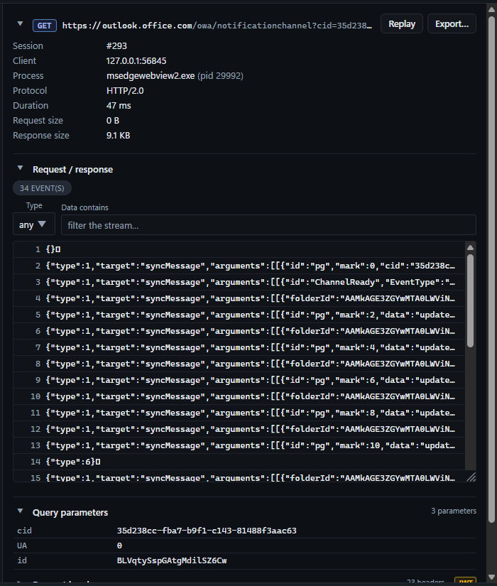Viewport: 497px width, 586px height.
Task: Open the outlook.office.com notificationchannel URL
Action: click(x=217, y=26)
